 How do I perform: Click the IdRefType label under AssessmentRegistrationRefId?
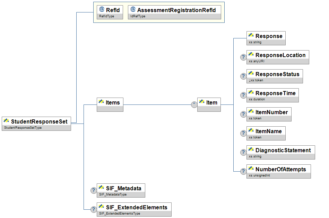(138, 16)
